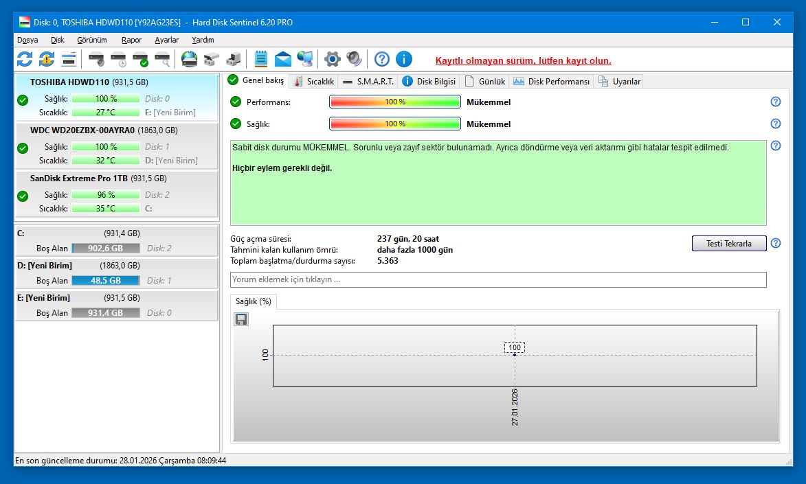Click the speaker sound toolbar icon
Viewport: 806px width, 484px height.
coord(354,59)
